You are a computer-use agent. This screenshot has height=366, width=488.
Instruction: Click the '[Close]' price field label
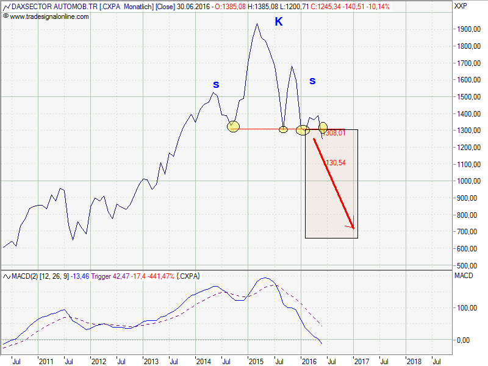coord(167,7)
